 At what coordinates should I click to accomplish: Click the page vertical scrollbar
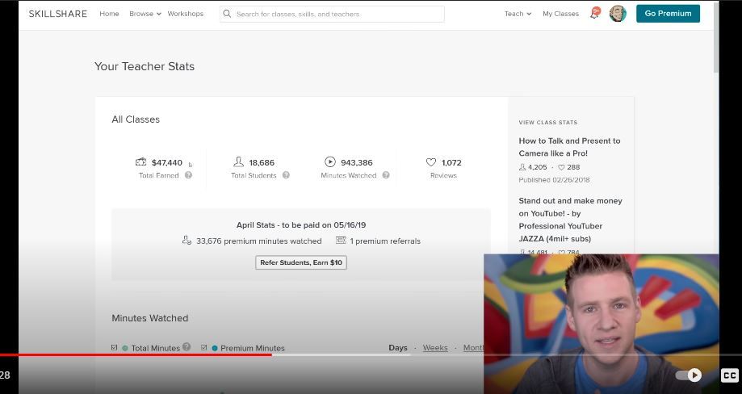[x=716, y=37]
